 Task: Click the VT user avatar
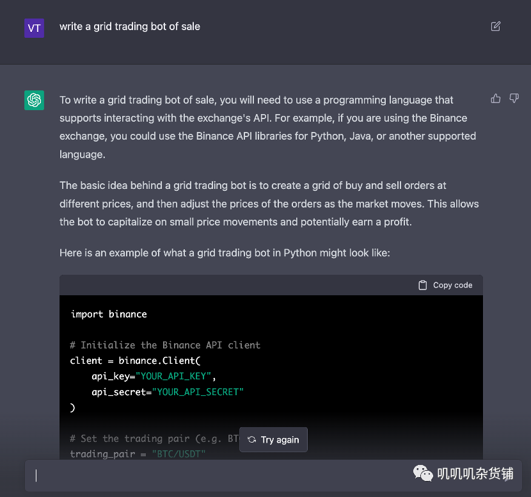[34, 28]
